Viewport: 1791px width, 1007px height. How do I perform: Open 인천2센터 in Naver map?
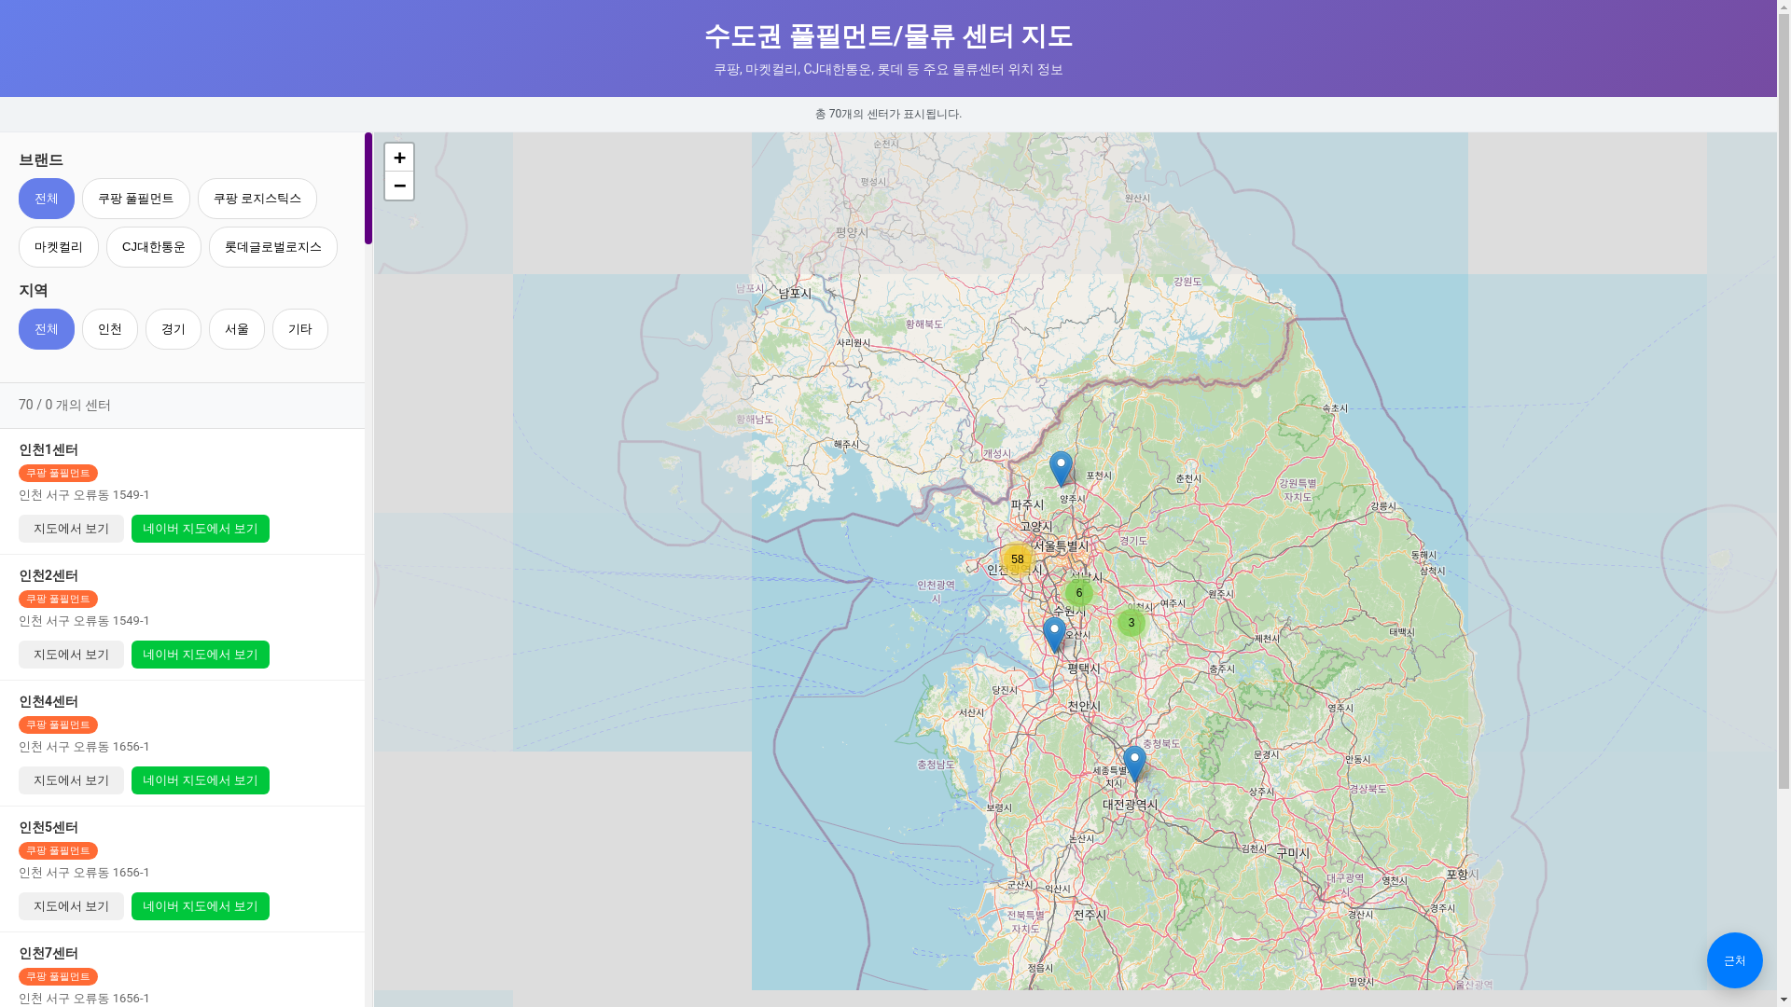201,655
